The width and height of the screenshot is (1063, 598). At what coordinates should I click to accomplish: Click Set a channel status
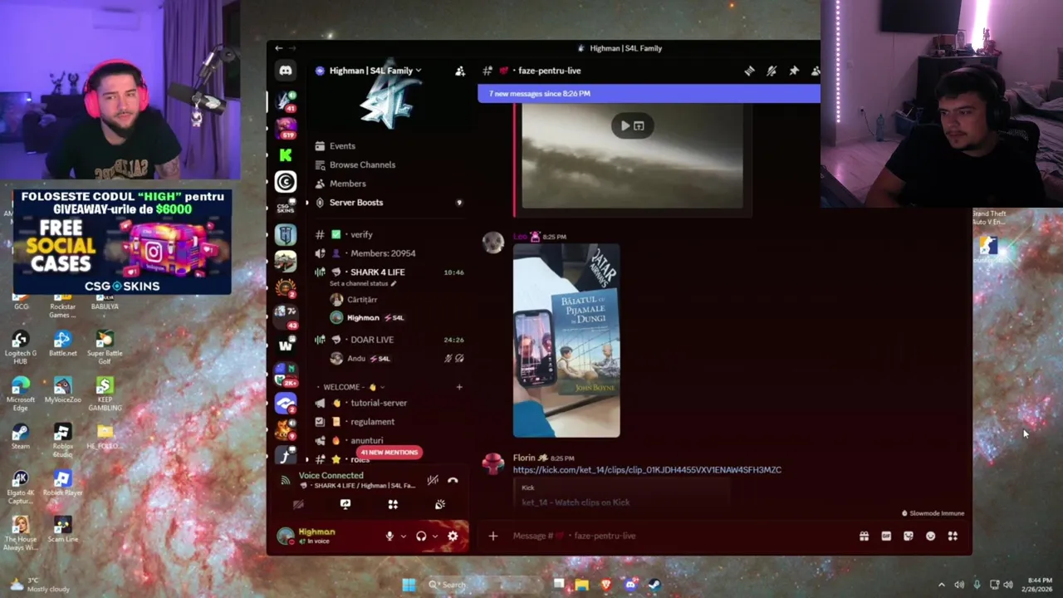(x=364, y=284)
